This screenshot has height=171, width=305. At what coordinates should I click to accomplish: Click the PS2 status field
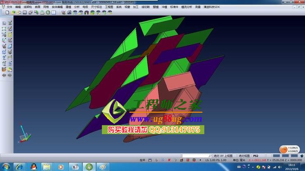258,156
